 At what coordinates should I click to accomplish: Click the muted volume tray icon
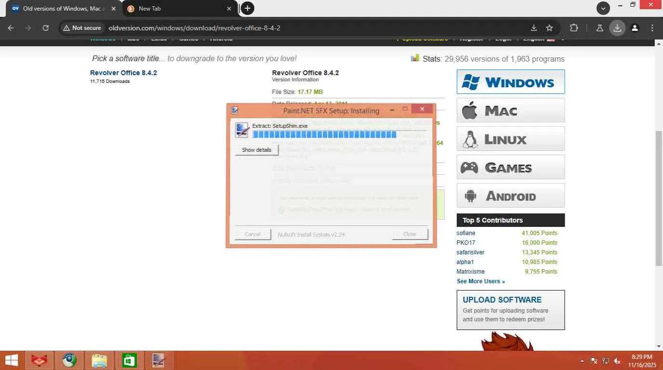pyautogui.click(x=617, y=361)
